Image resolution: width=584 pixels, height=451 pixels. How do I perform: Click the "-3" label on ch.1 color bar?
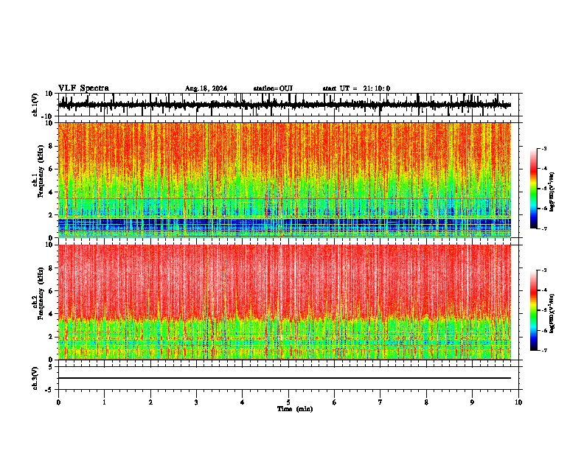pos(543,148)
